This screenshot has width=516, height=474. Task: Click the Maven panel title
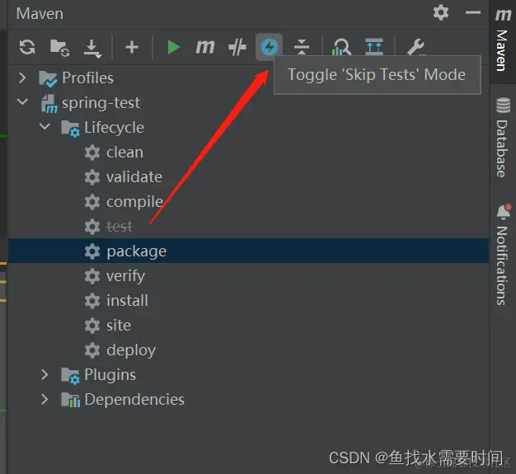[40, 13]
